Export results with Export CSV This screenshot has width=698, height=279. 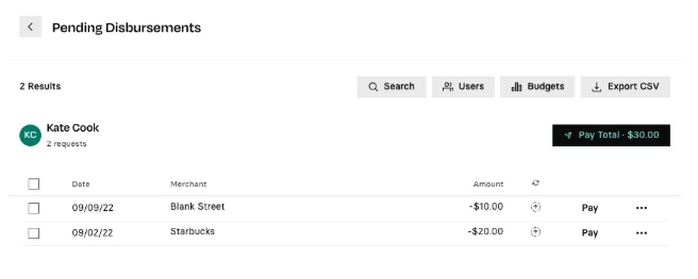(625, 87)
